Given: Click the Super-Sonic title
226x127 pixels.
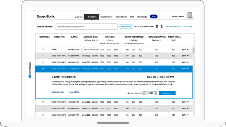Looking at the screenshot, I should pos(46,16).
